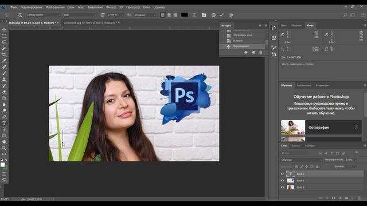This screenshot has height=206, width=367.
Task: Open the search icon at top right
Action: [x=345, y=15]
